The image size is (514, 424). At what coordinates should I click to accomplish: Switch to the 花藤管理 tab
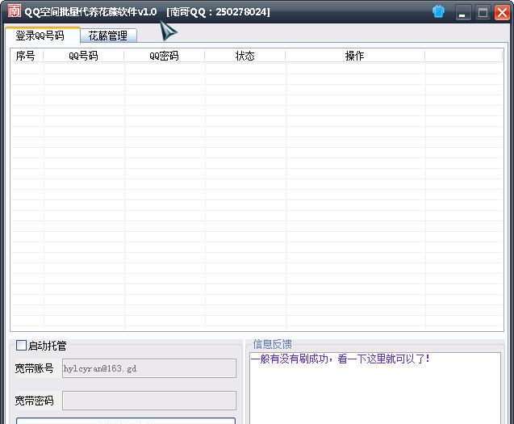[107, 36]
